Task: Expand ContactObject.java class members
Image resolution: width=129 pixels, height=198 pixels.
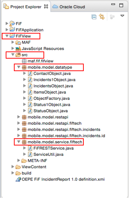Action: pos(25,73)
